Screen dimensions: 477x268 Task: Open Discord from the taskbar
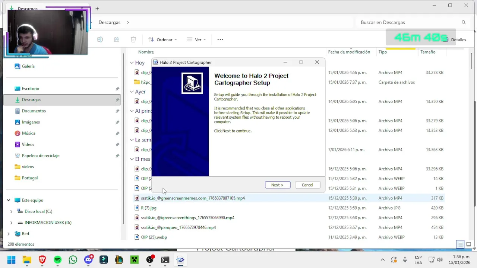[x=89, y=260]
